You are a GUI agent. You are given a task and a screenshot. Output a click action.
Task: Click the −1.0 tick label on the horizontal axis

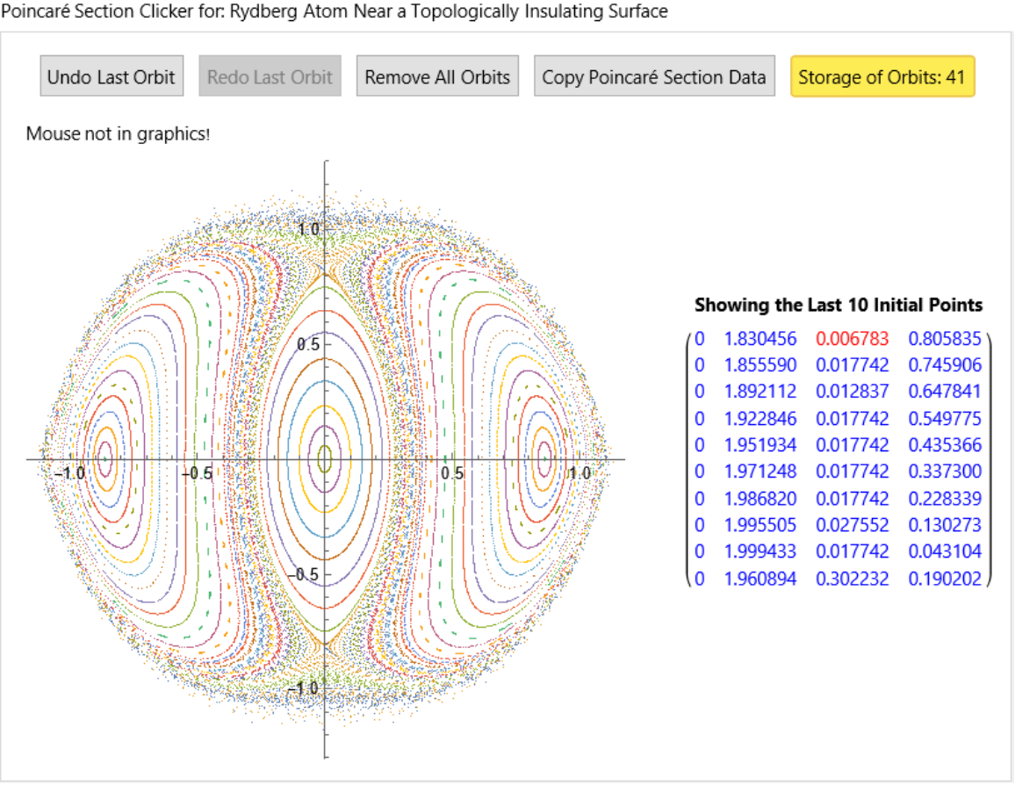click(68, 473)
